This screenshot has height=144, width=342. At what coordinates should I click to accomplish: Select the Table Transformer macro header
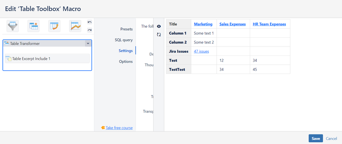click(x=44, y=43)
